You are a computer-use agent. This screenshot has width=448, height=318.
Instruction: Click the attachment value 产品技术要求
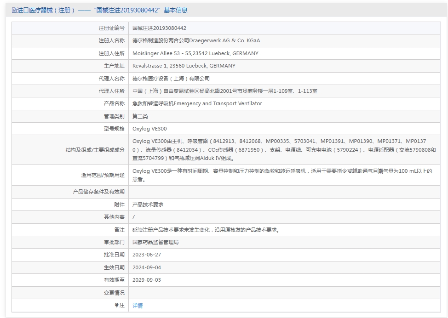148,204
